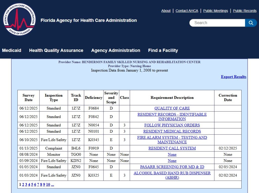Click Export Results
259x193 pixels.
click(233, 77)
